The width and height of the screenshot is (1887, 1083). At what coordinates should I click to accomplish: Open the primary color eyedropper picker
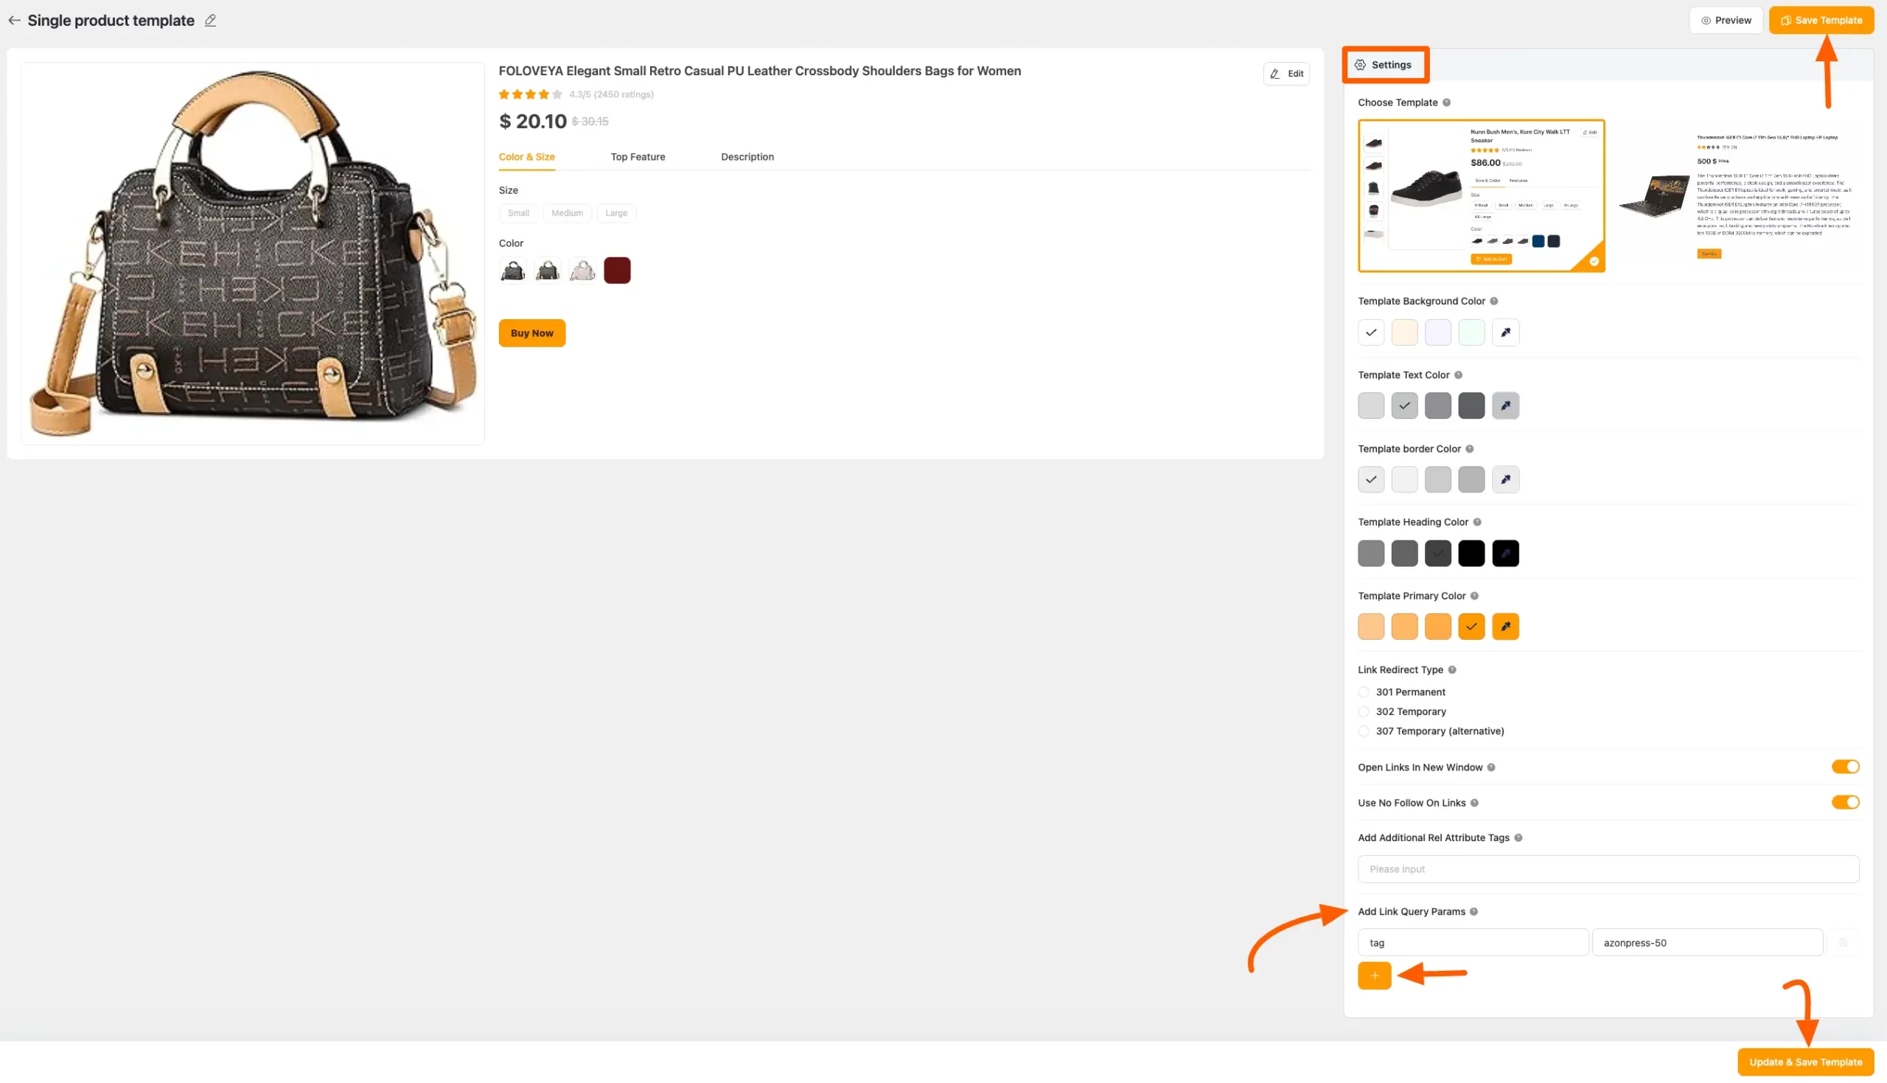coord(1506,627)
